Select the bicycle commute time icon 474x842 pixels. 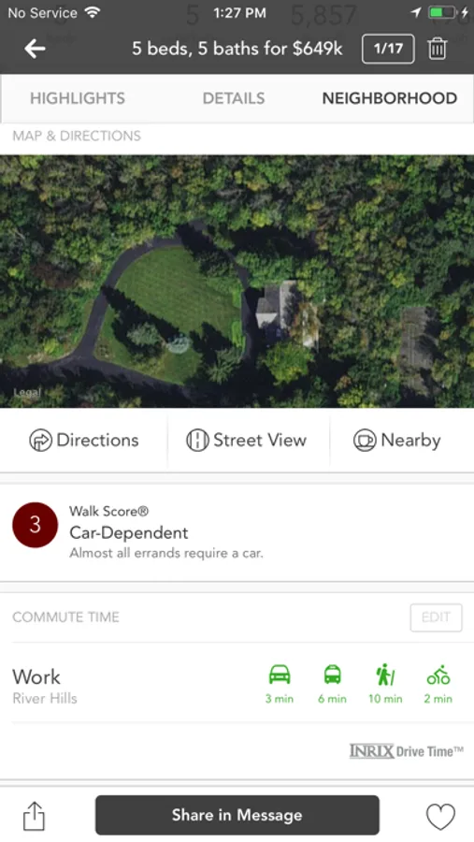pyautogui.click(x=438, y=675)
